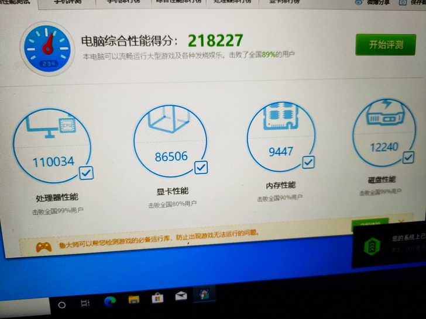Viewport: 426px width, 319px height.
Task: Click the memory chip icon
Action: point(281,116)
